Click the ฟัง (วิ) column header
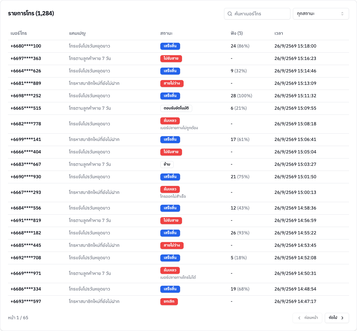This screenshot has width=357, height=331. click(x=237, y=33)
